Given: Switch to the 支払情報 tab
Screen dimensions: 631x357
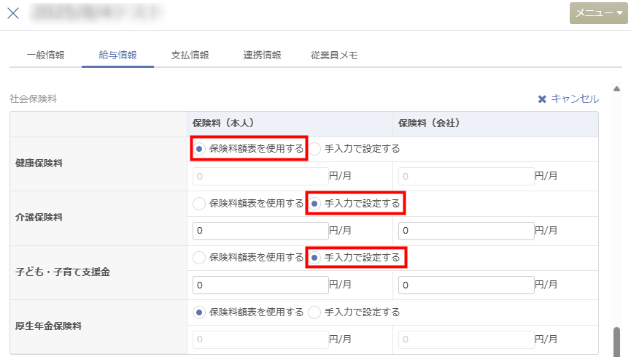Looking at the screenshot, I should tap(190, 55).
